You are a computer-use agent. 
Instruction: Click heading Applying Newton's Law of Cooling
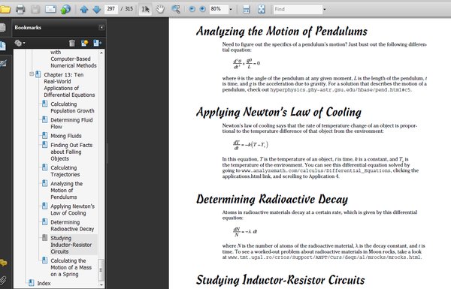pos(279,113)
